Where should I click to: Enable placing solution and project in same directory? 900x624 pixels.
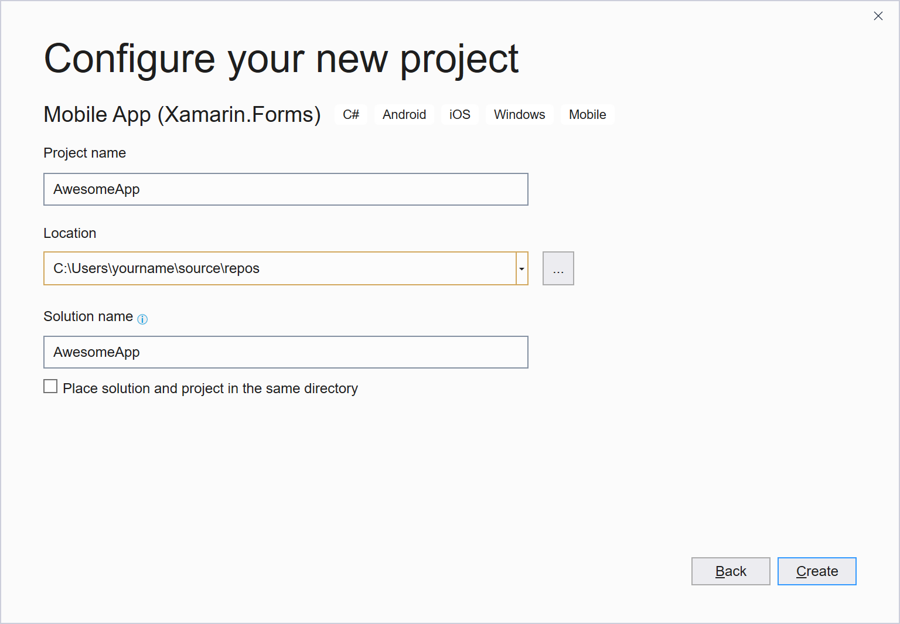pos(51,387)
